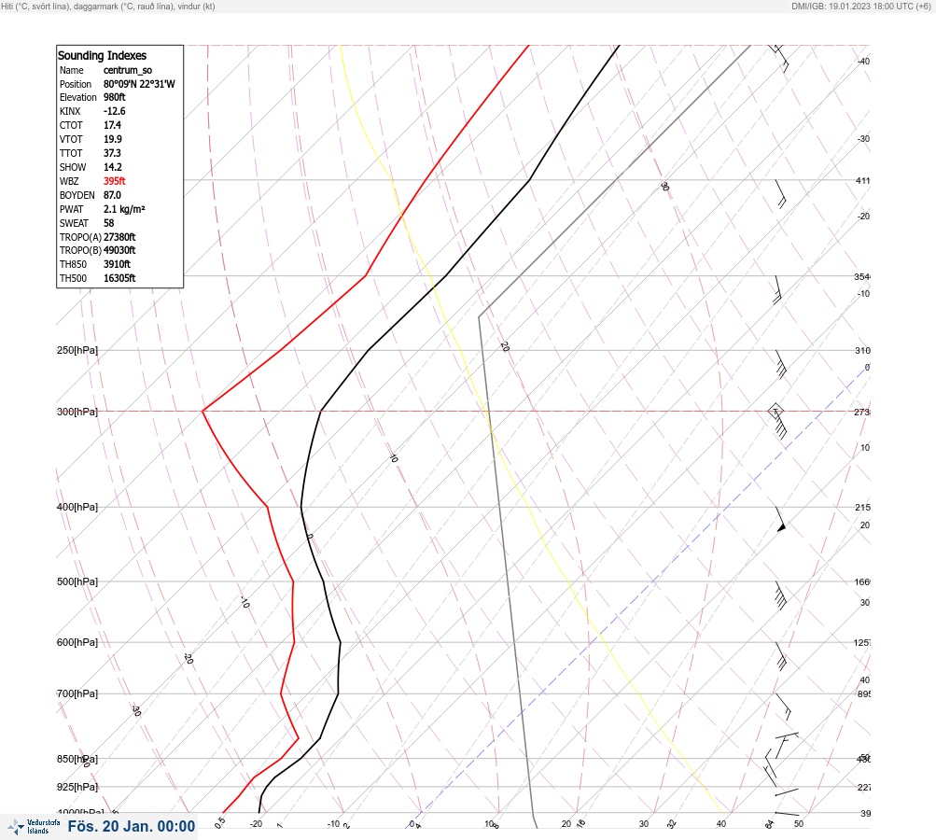
Task: Click the Veðurstofa Íslands logo
Action: pos(34,826)
